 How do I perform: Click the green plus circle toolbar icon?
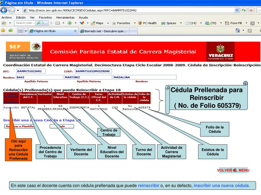pyautogui.click(x=70, y=23)
